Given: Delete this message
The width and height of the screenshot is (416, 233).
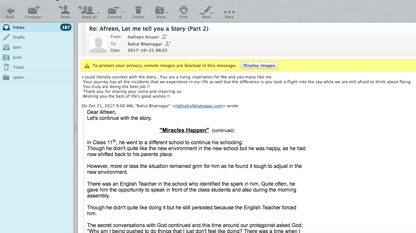Looking at the screenshot, I should click(138, 13).
